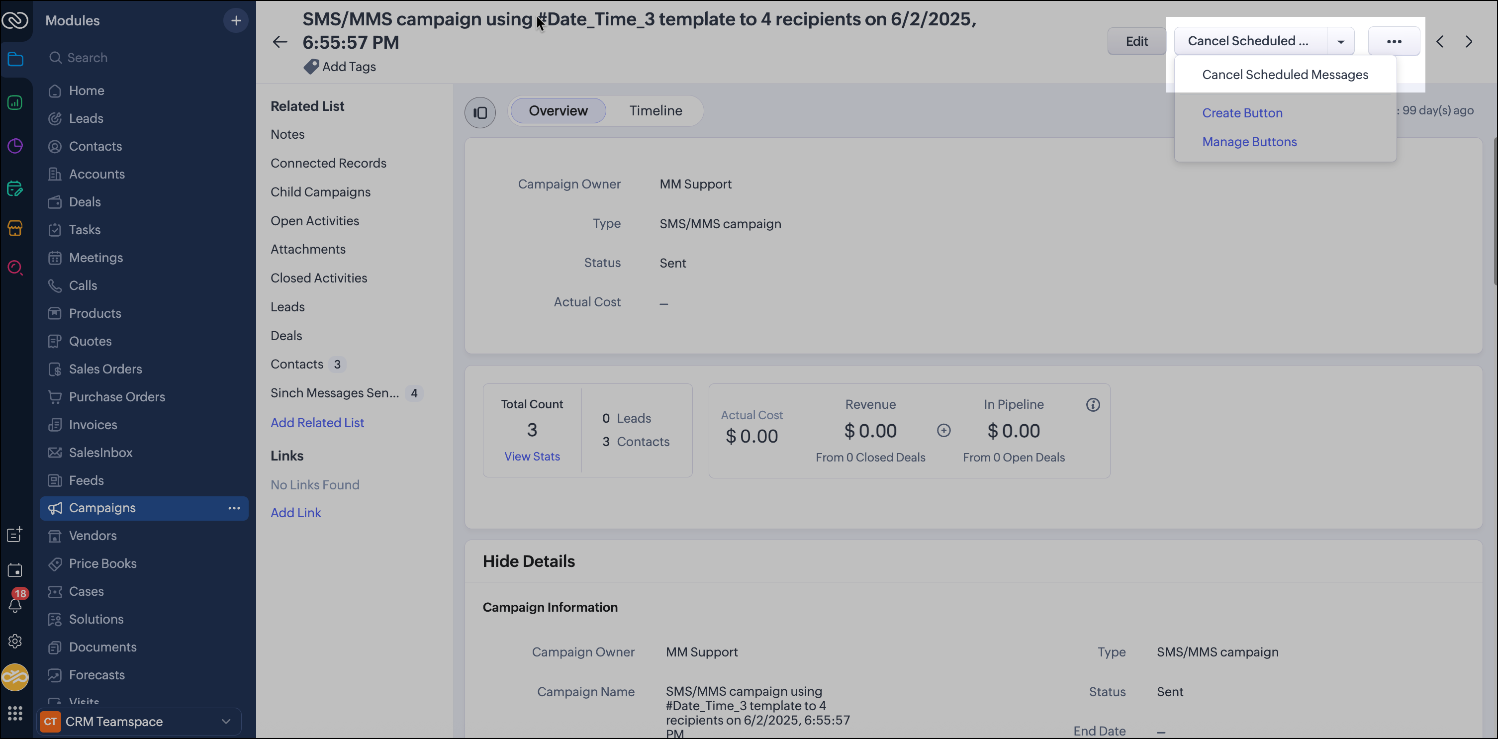Click the add module plus icon

pyautogui.click(x=236, y=21)
